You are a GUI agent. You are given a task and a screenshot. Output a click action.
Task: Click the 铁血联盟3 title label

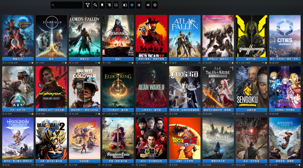point(85,161)
